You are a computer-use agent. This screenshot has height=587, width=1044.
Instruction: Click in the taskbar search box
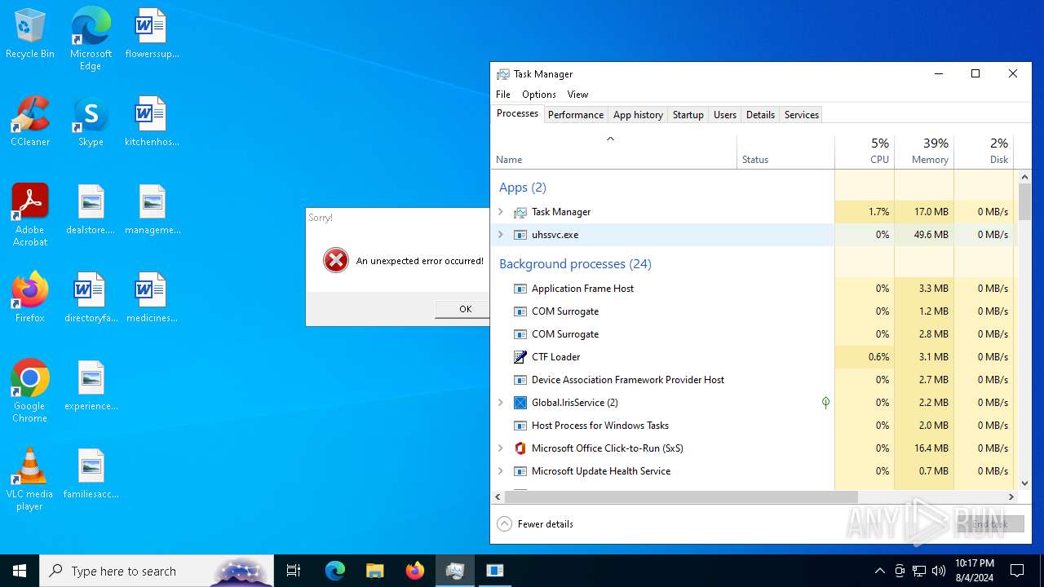tap(157, 571)
